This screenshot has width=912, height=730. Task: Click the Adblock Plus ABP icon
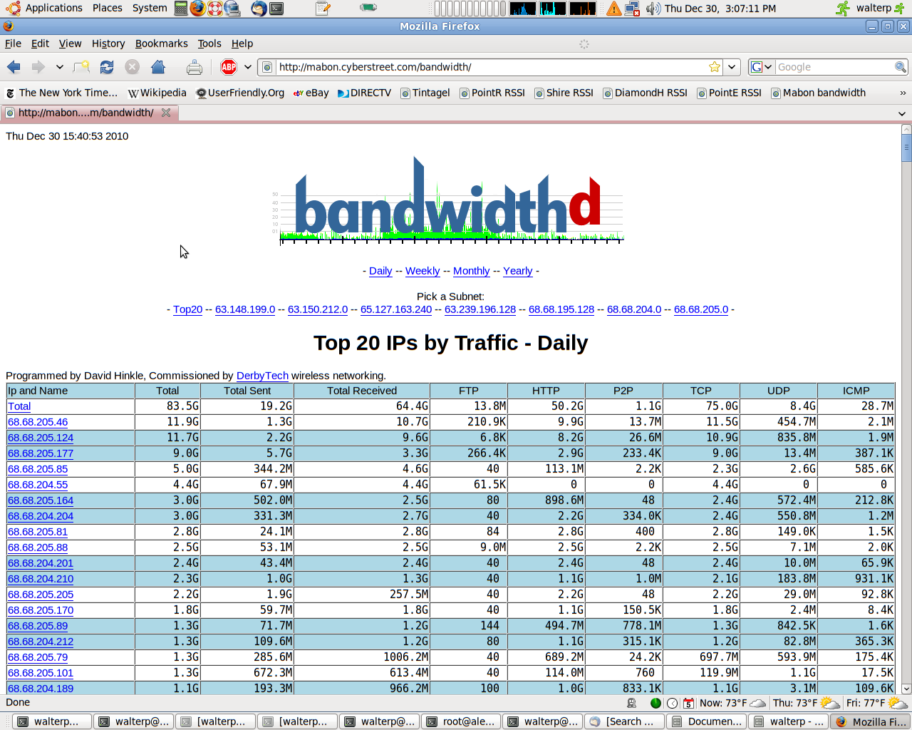pyautogui.click(x=229, y=67)
